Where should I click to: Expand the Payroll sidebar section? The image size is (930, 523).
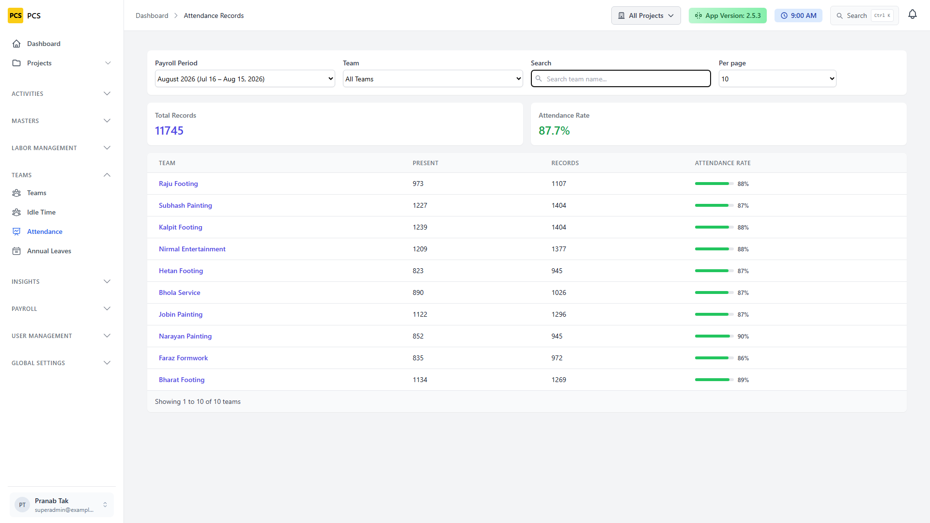[62, 308]
